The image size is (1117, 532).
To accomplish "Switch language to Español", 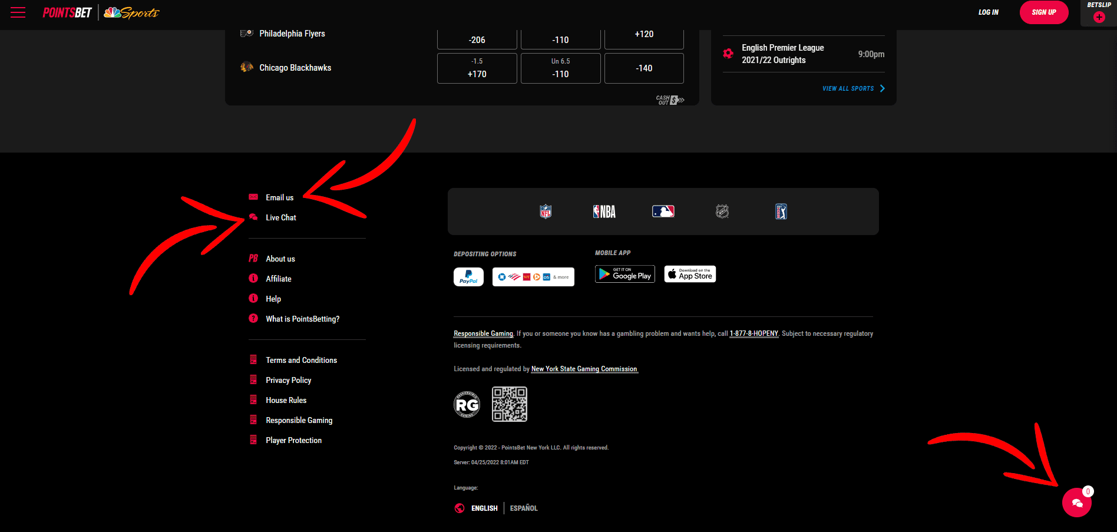I will [x=524, y=508].
